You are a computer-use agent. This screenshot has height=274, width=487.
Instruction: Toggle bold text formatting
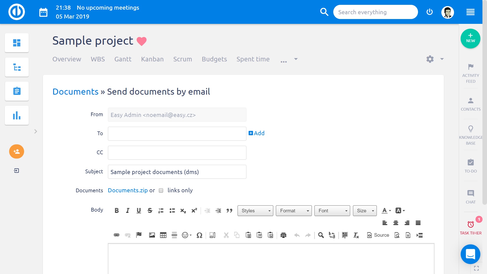117,210
